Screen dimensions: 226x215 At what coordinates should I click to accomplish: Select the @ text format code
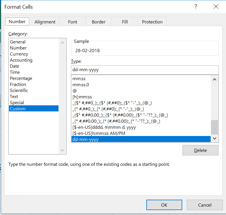click(141, 91)
